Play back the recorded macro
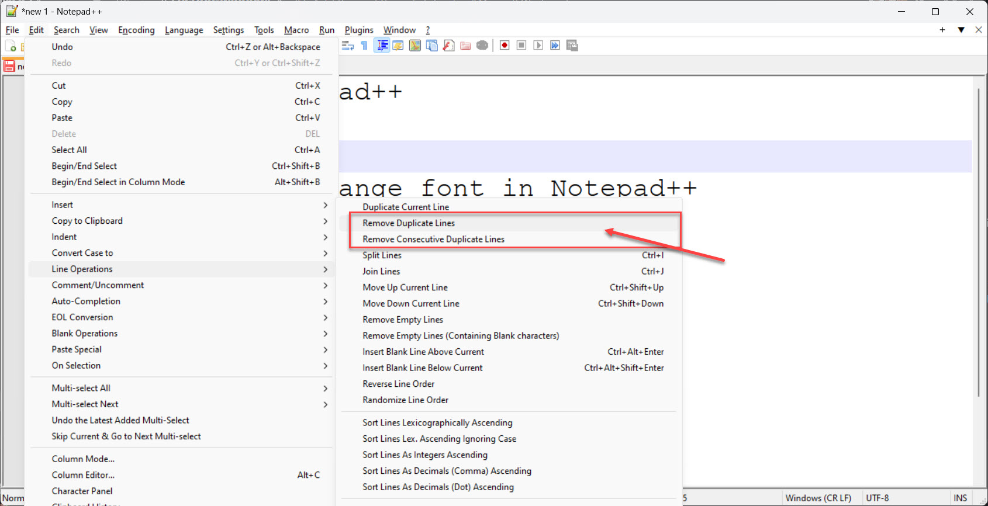This screenshot has width=988, height=506. 538,46
